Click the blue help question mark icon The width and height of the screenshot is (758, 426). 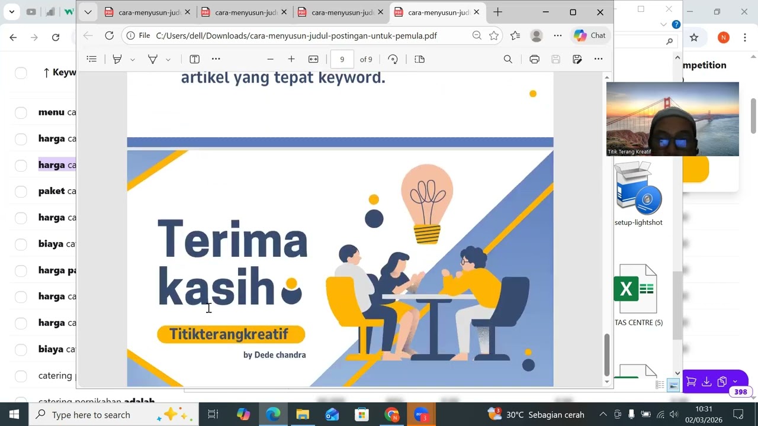[676, 24]
